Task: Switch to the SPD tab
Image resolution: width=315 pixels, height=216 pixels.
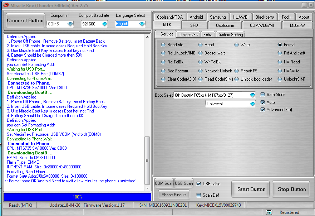Action: (x=194, y=25)
